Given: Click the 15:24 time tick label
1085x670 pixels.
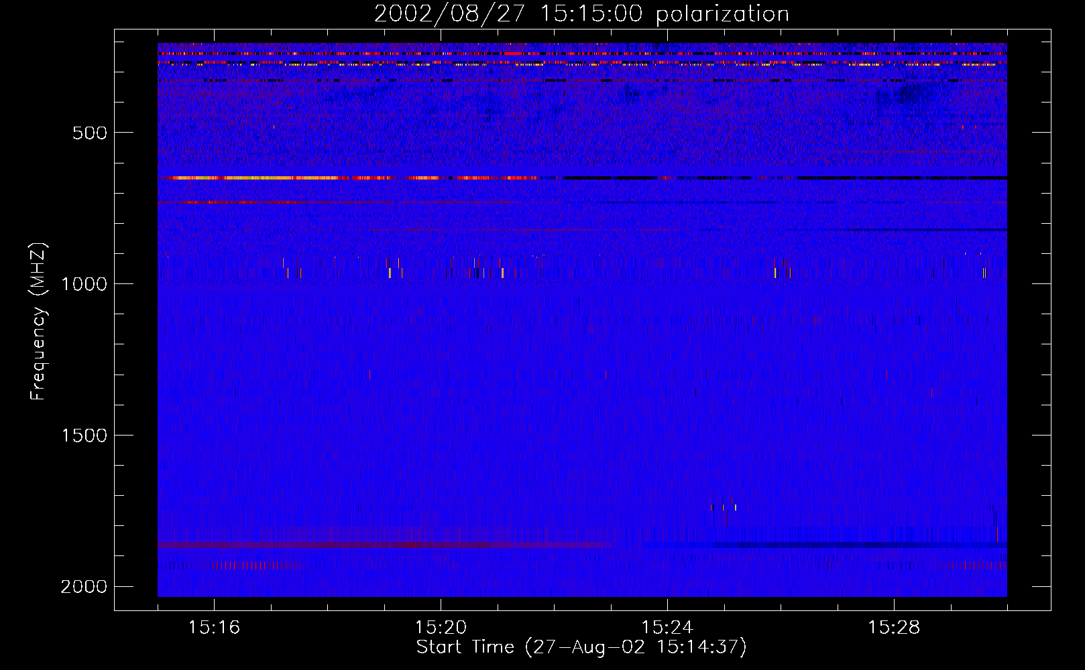Looking at the screenshot, I should click(667, 628).
